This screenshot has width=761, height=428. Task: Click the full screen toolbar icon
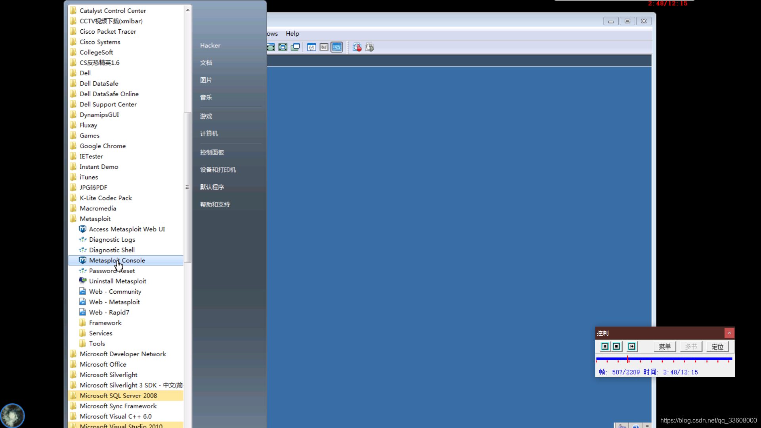[283, 48]
